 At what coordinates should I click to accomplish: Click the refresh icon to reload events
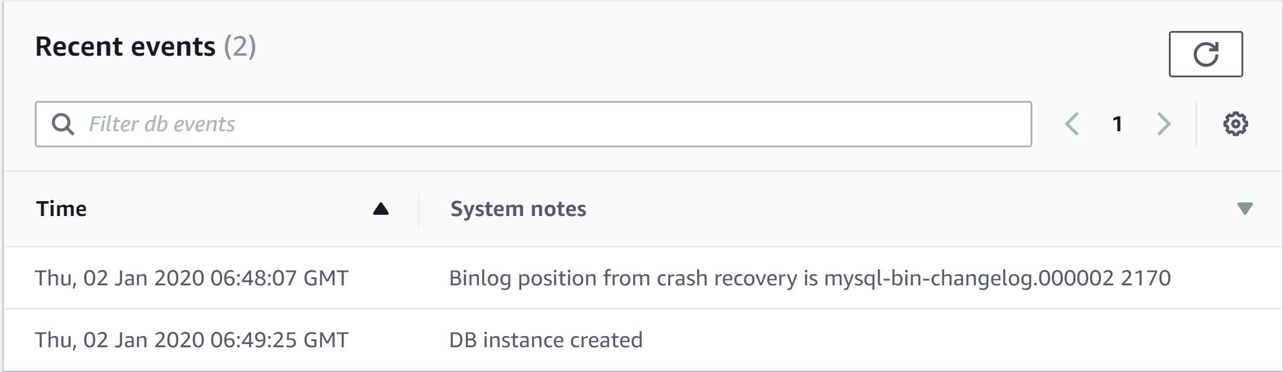[x=1206, y=53]
